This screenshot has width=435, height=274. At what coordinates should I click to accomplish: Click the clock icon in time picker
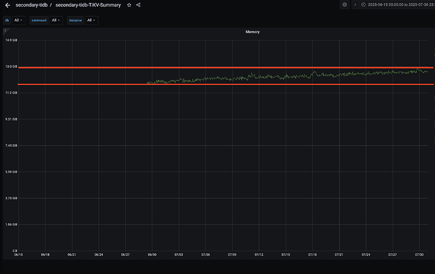[x=364, y=4]
